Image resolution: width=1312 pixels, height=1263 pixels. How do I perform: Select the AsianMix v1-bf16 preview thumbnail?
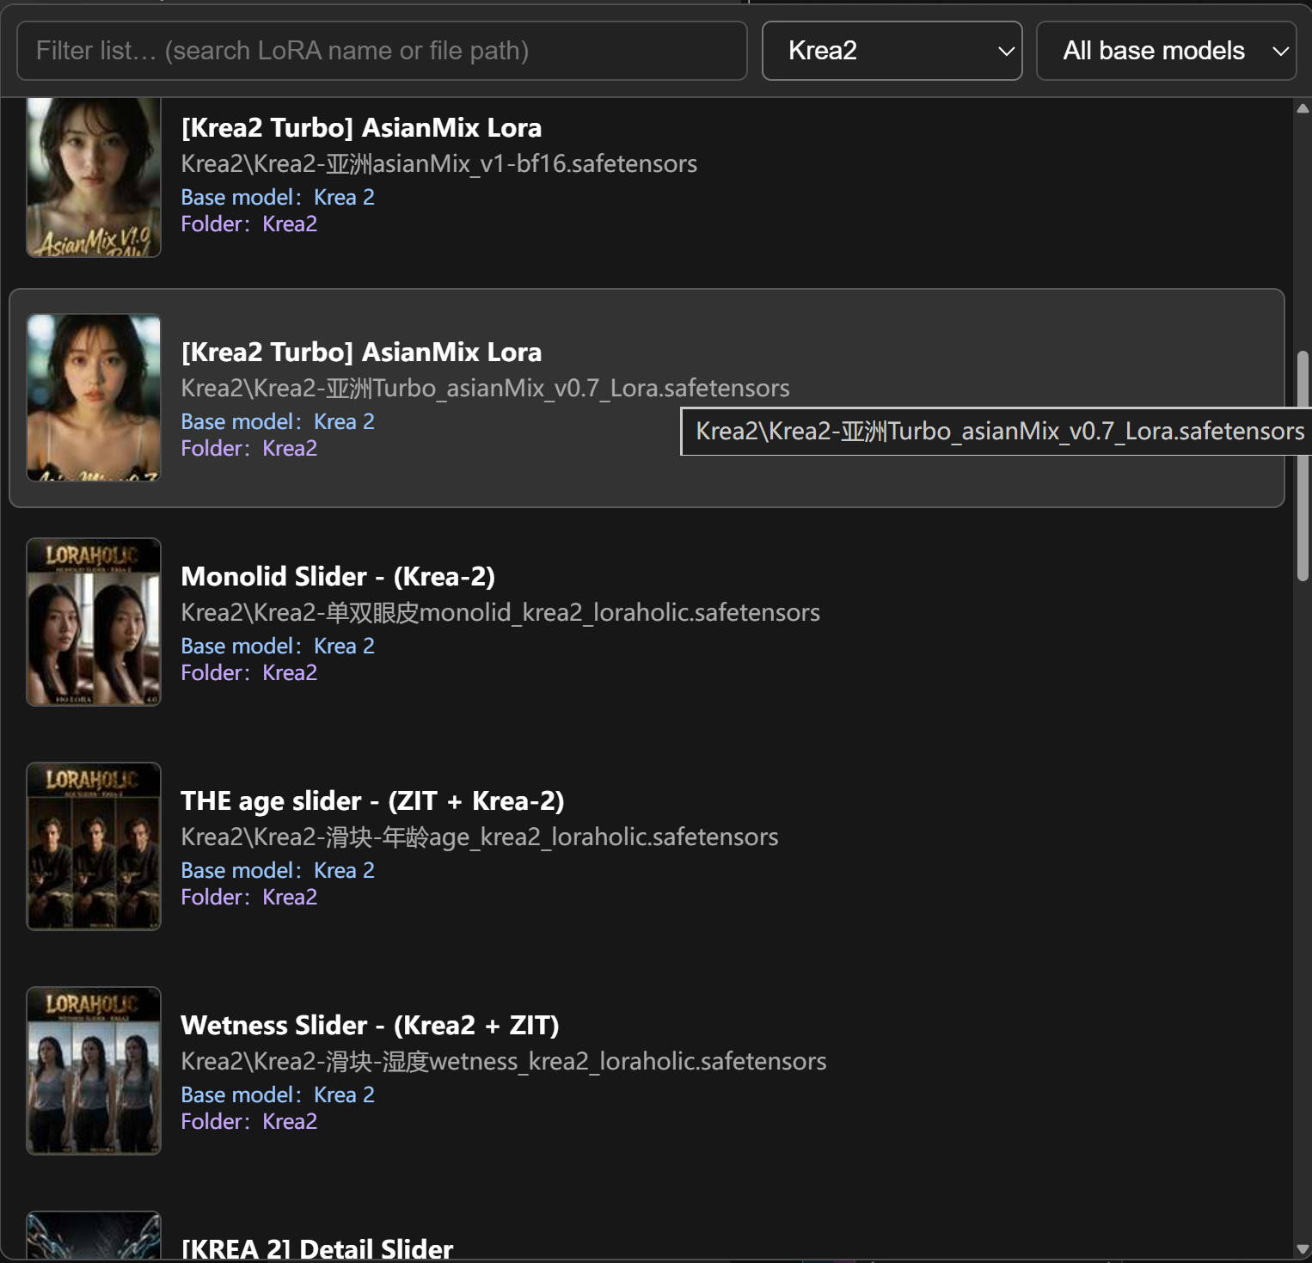94,177
